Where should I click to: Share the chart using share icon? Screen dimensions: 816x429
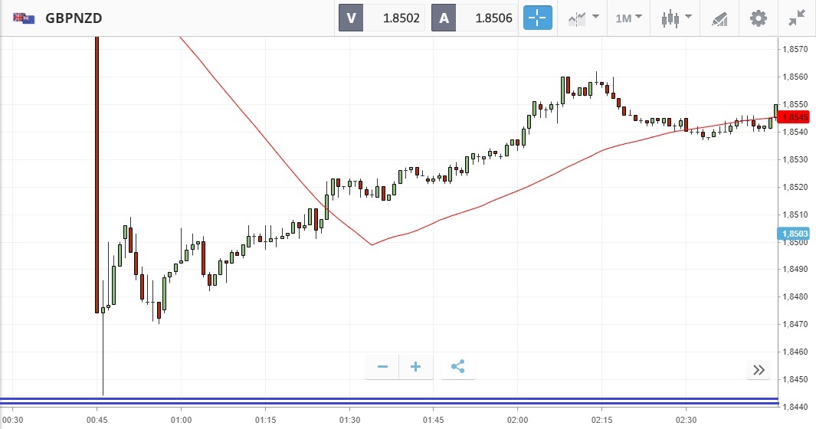click(458, 367)
